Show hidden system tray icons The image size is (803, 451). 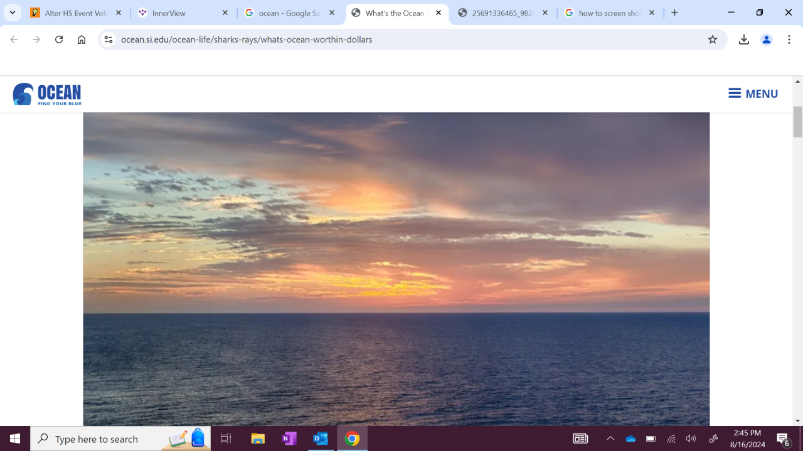click(x=610, y=438)
